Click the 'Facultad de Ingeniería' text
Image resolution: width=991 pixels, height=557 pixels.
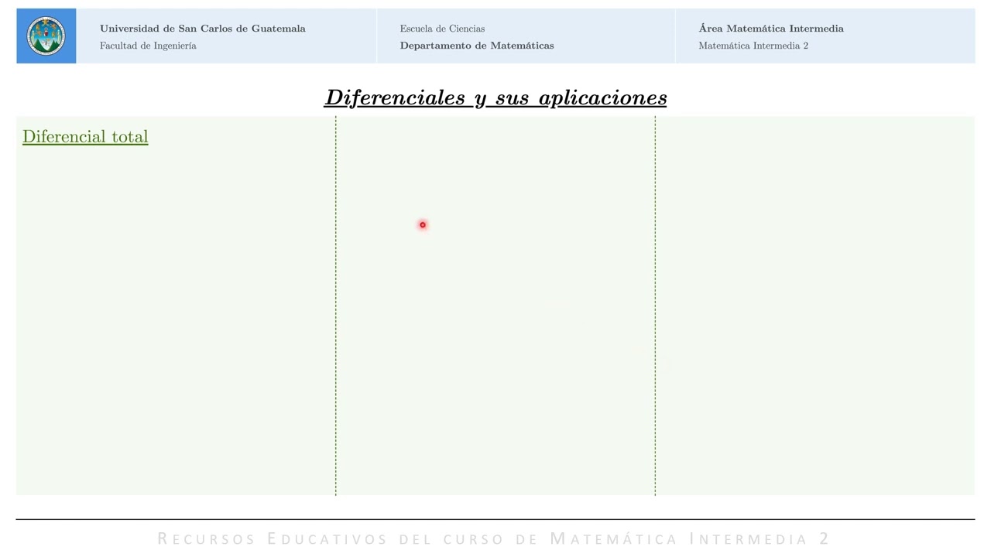point(148,46)
